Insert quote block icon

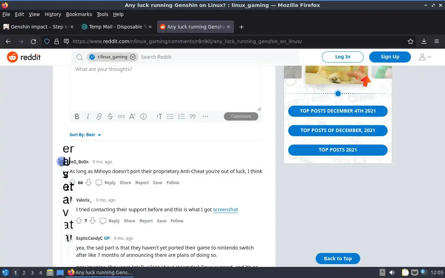(x=193, y=116)
